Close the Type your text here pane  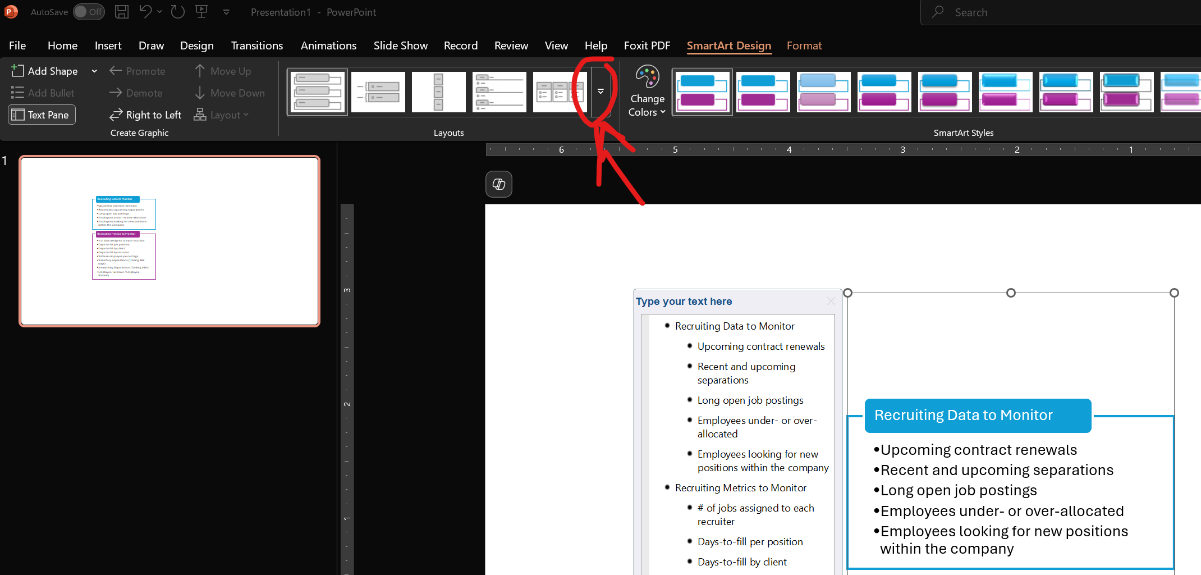[x=831, y=302]
